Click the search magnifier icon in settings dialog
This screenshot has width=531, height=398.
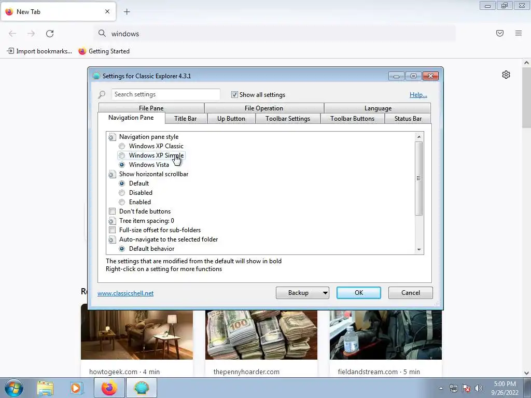[x=102, y=94]
